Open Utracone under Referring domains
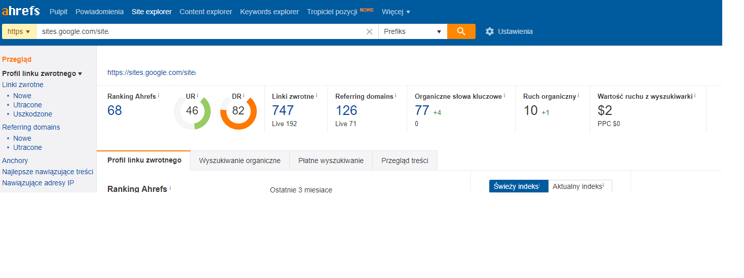This screenshot has width=744, height=278. tap(27, 147)
